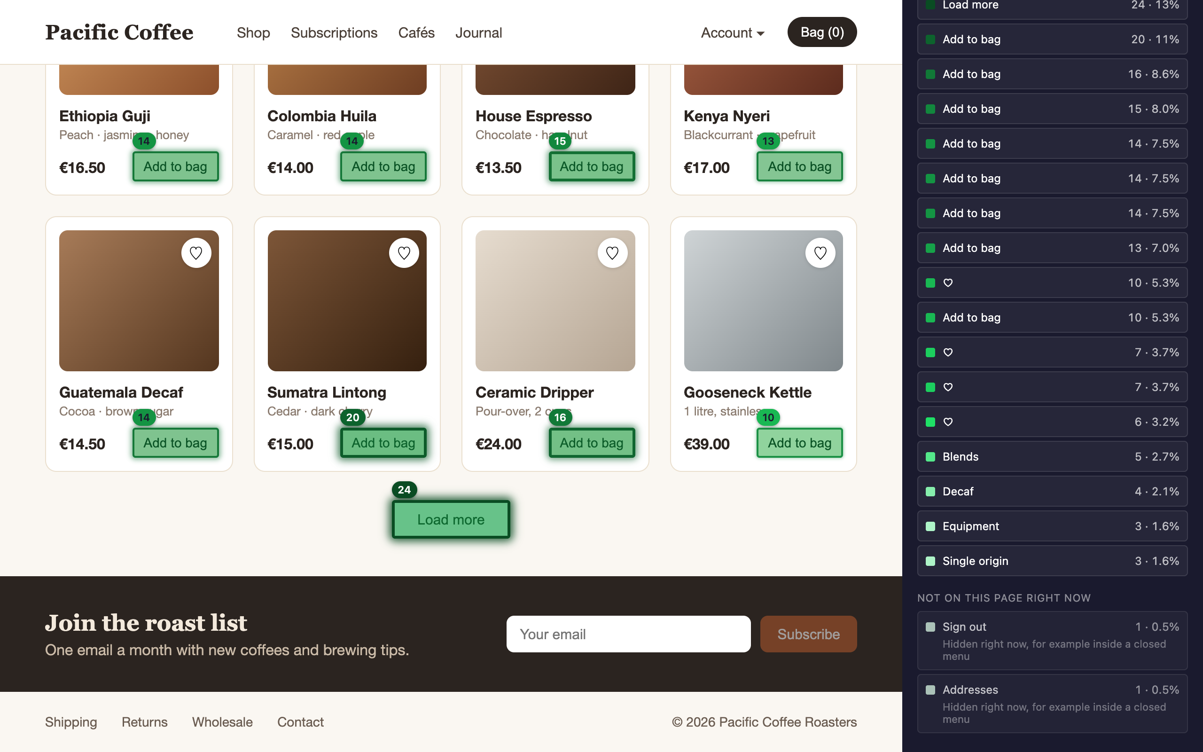Image resolution: width=1203 pixels, height=752 pixels.
Task: Click the Join the roast list heading
Action: 146,623
